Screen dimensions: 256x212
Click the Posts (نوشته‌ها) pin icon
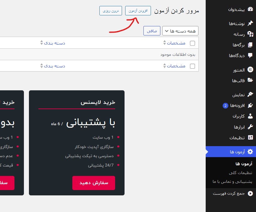point(250,24)
